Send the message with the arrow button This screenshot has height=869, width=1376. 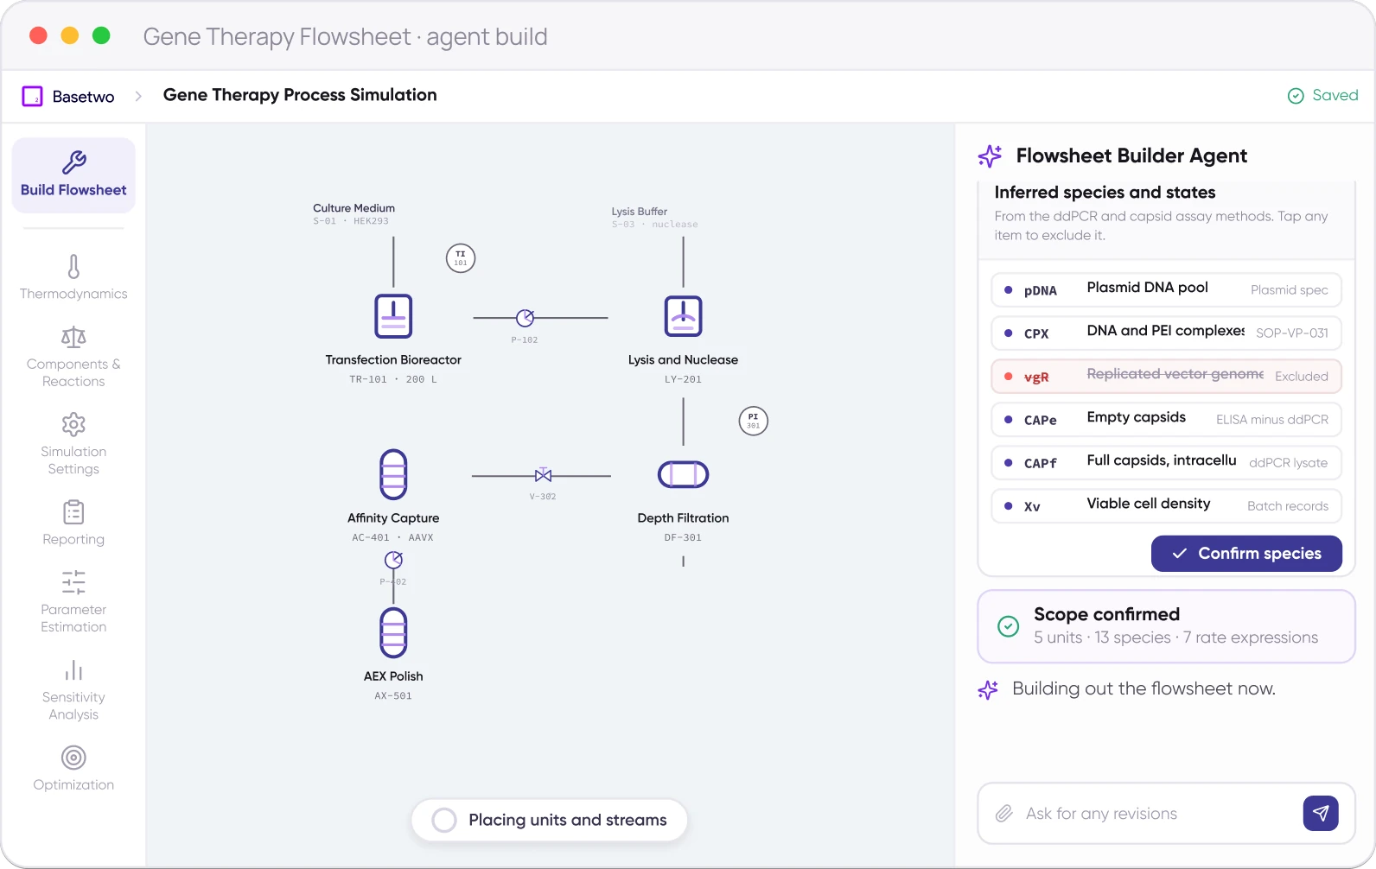(x=1321, y=813)
